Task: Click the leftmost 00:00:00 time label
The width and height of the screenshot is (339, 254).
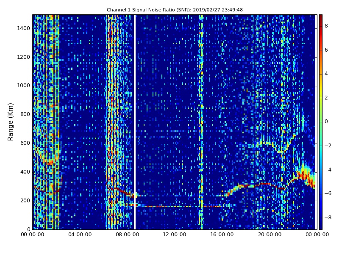Action: [33, 235]
